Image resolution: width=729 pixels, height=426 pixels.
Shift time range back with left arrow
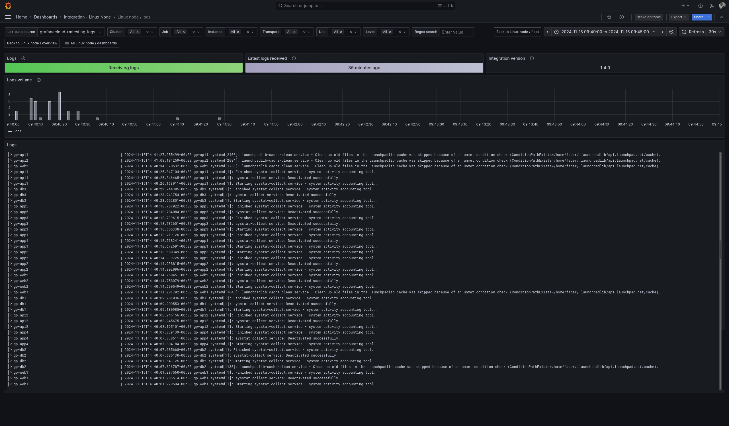547,32
